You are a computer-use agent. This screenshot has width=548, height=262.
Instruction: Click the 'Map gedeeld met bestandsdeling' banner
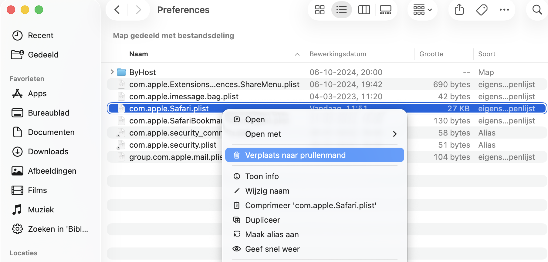point(174,36)
